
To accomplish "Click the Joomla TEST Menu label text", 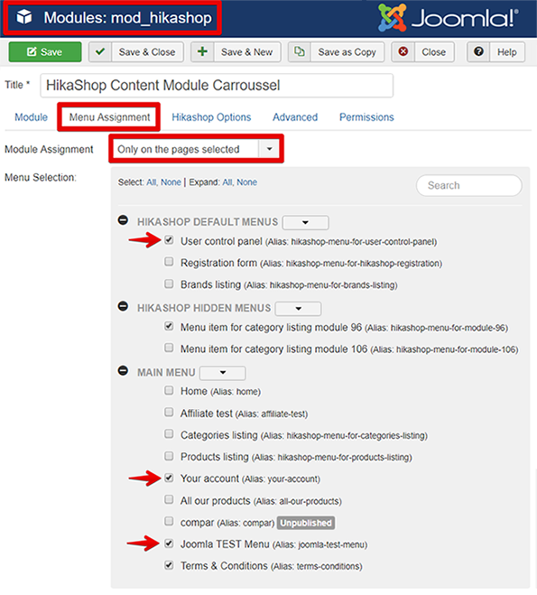I will [225, 544].
